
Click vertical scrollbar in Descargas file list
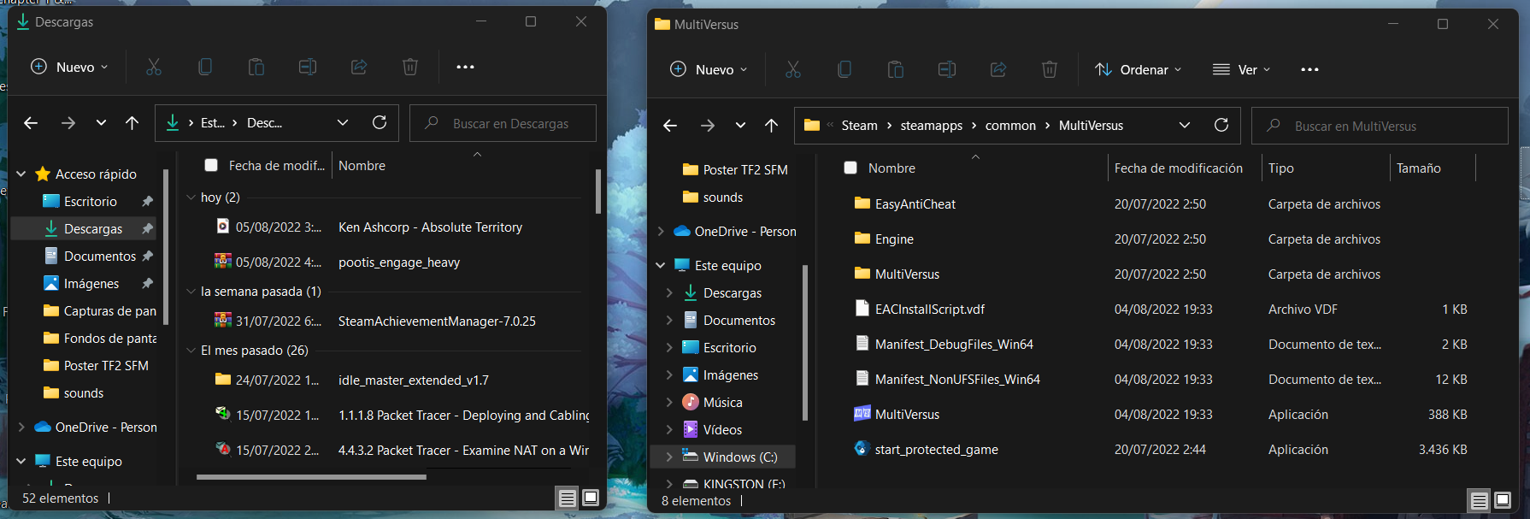598,190
